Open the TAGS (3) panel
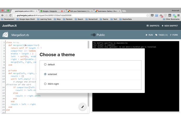181x128 pixels. pos(161,35)
